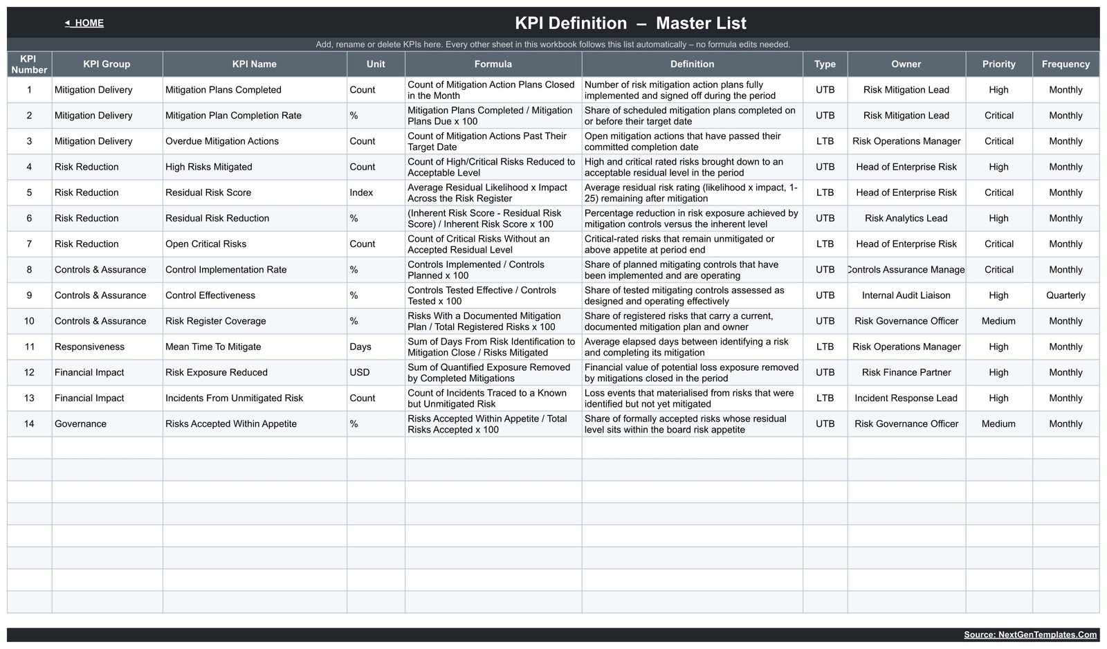Click the first empty KPI Name cell below row 14

[255, 448]
